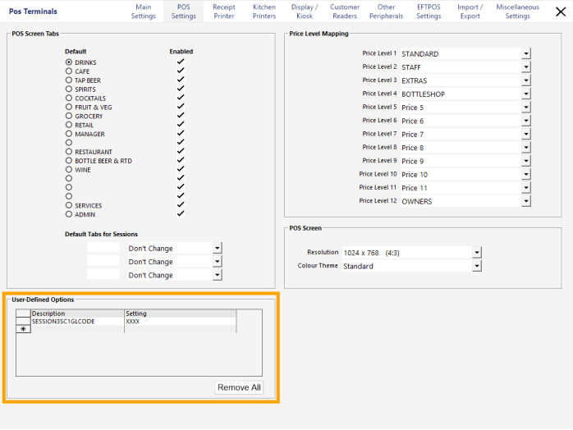
Task: Select the XXXX setting cell
Action: pos(181,321)
